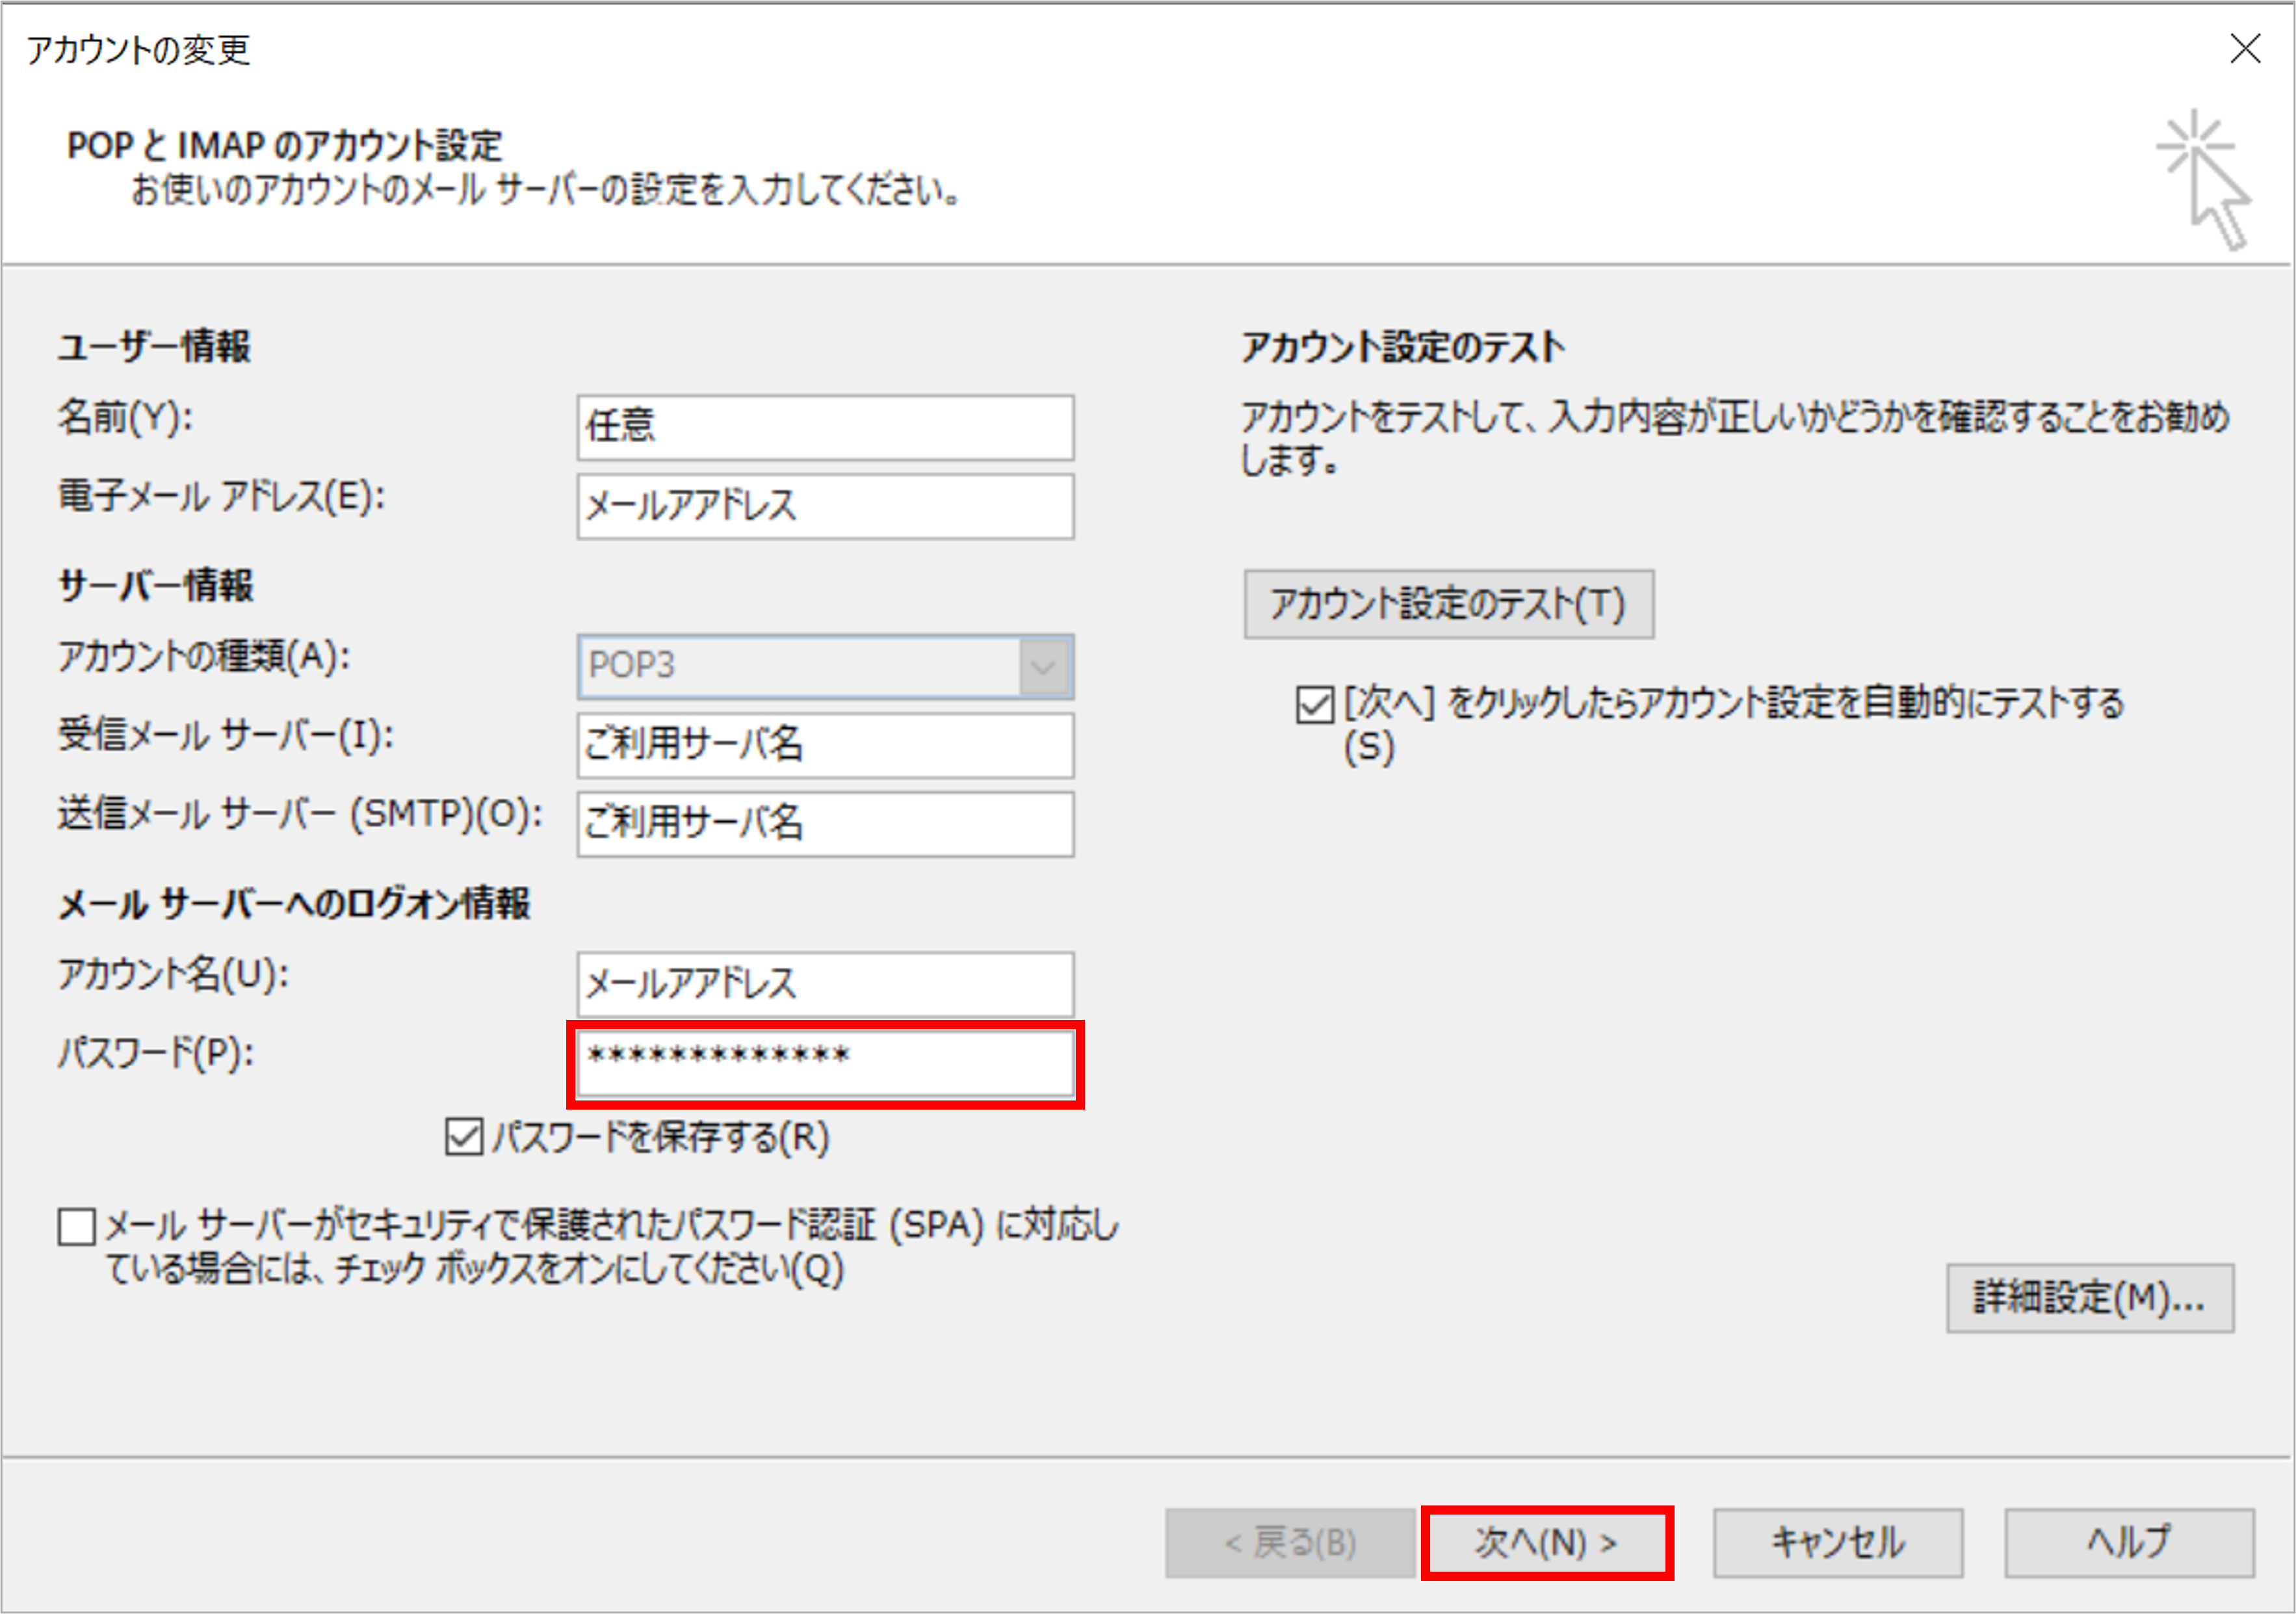This screenshot has width=2296, height=1614.
Task: Click the 送信メール サーバー (SMTP) field
Action: [x=825, y=824]
